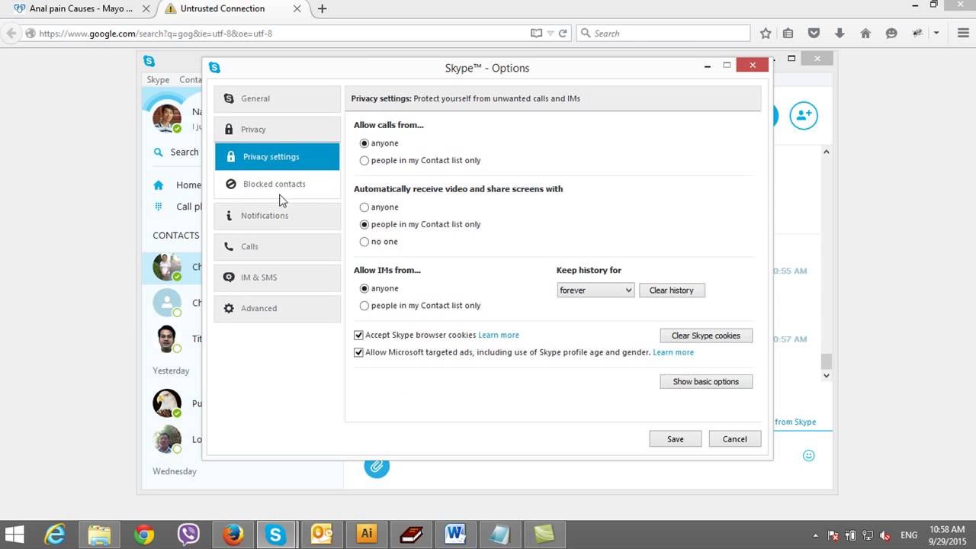This screenshot has width=976, height=549.
Task: Toggle Firefox reader view icon
Action: (536, 34)
